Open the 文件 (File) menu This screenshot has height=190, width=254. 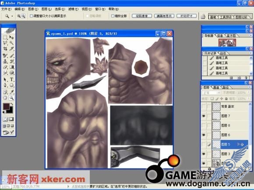pos(6,9)
